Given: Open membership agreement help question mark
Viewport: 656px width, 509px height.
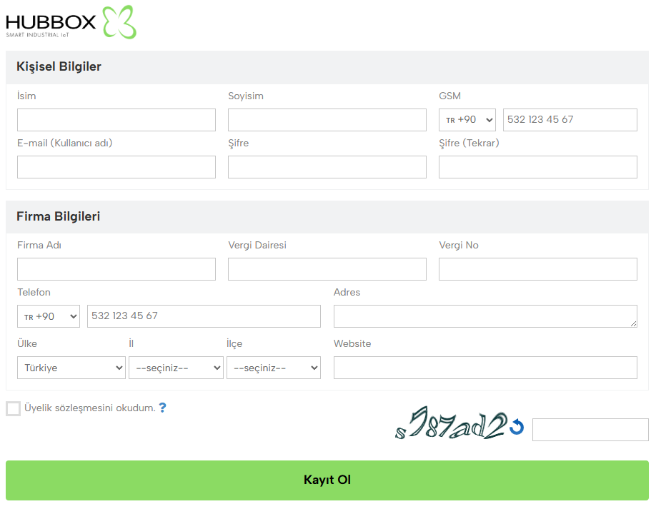Looking at the screenshot, I should (163, 408).
